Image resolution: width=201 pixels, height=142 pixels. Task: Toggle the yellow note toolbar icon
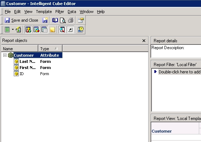tap(52, 30)
